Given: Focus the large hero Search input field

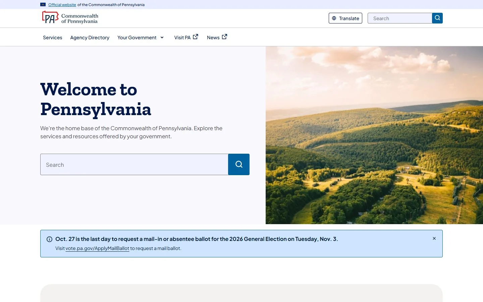Looking at the screenshot, I should tap(134, 164).
